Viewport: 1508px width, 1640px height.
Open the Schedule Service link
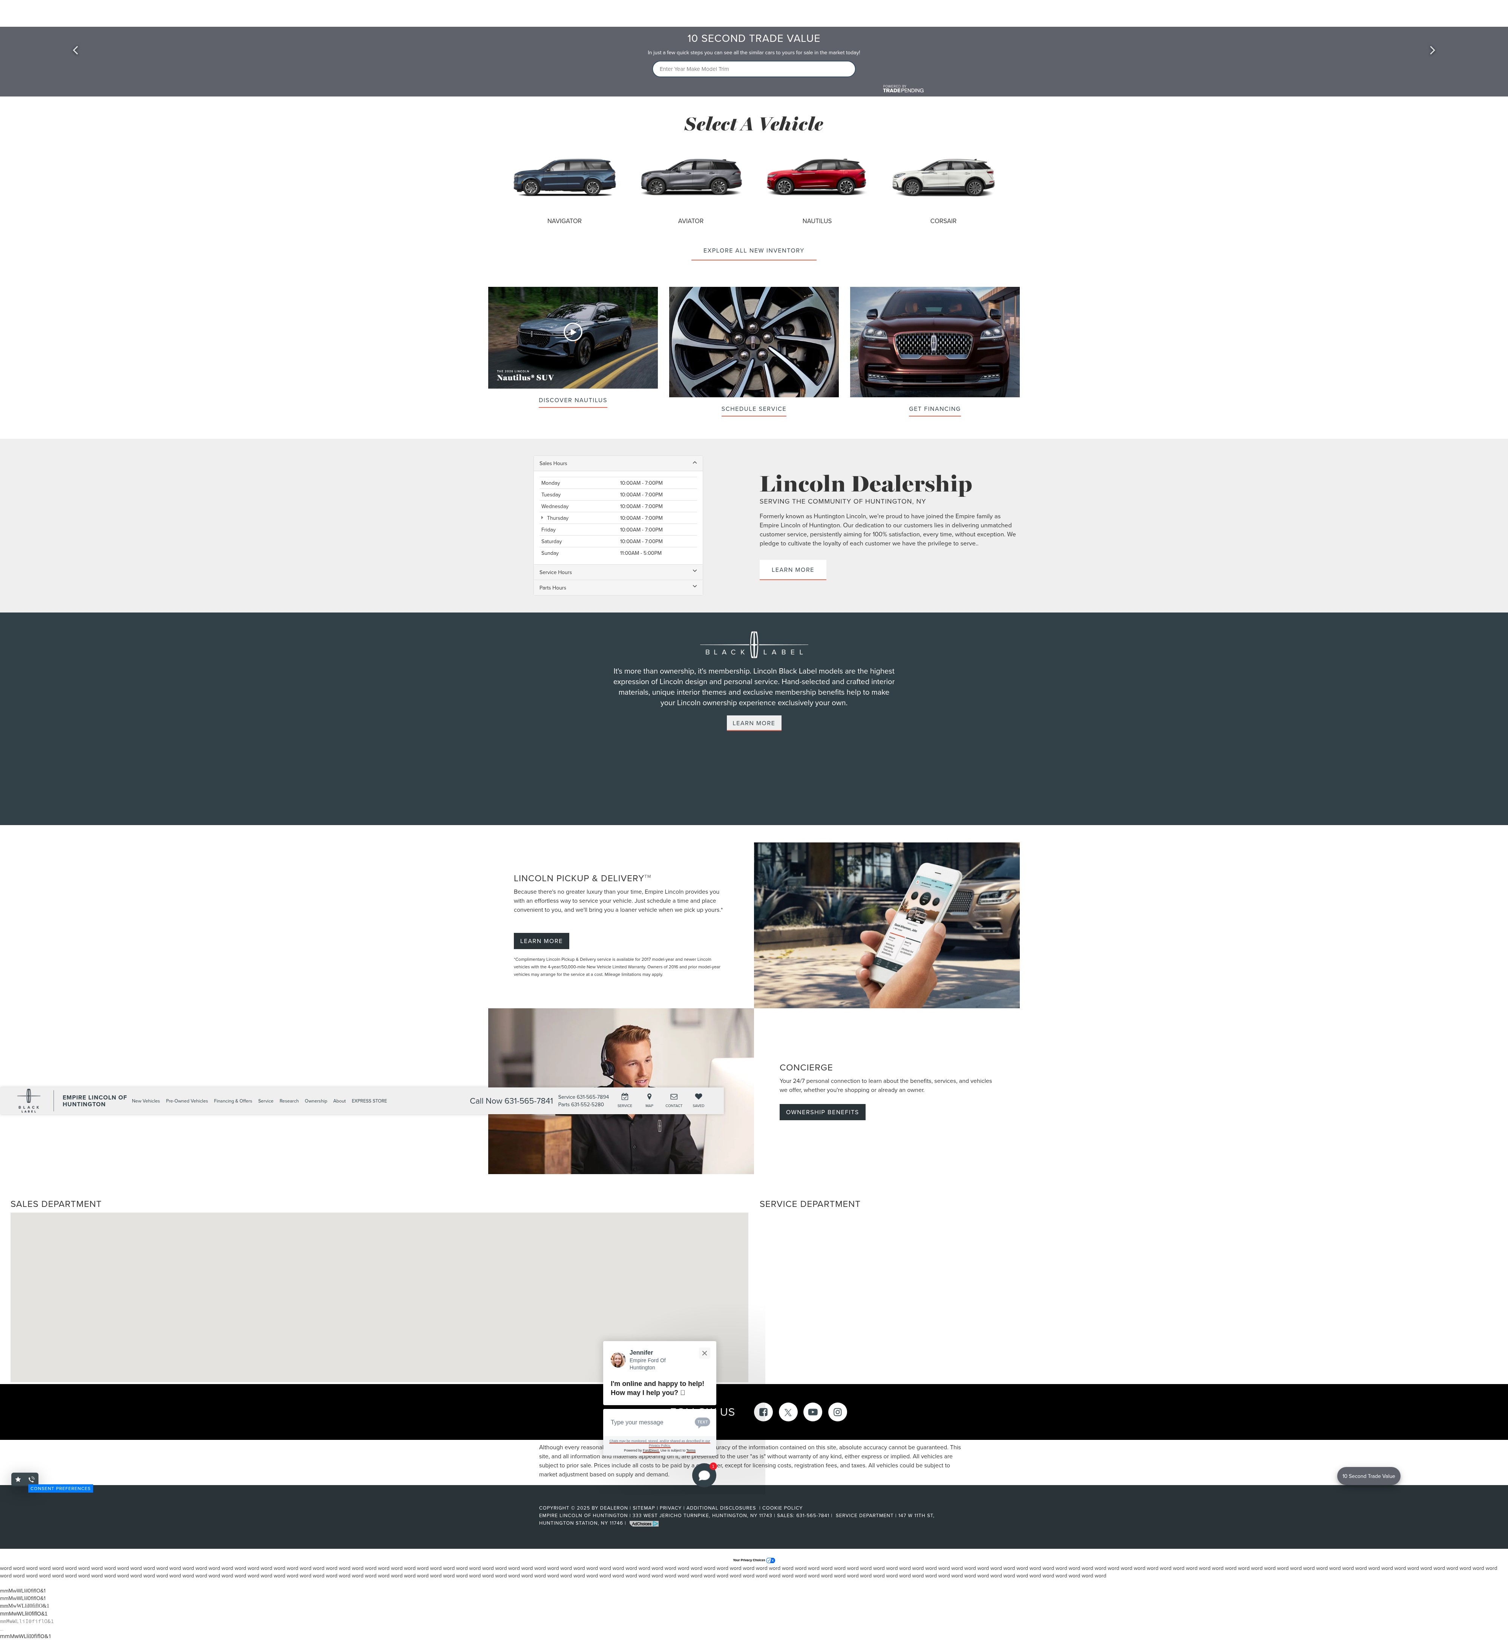point(753,410)
